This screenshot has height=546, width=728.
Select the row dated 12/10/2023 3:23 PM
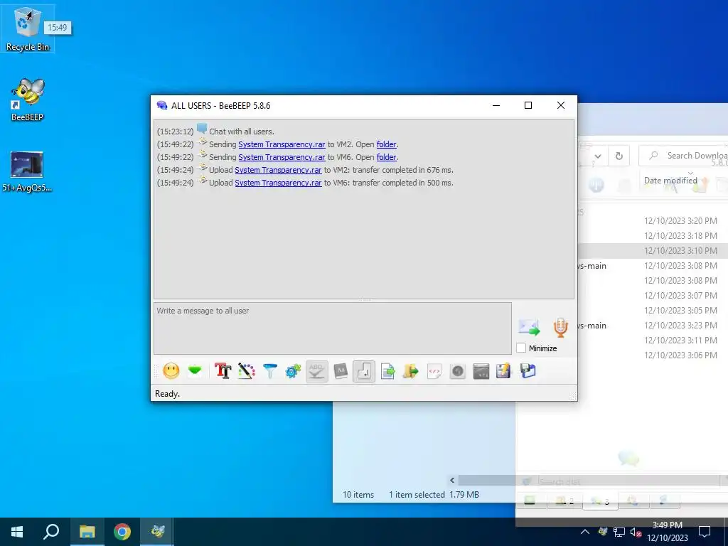(x=653, y=326)
